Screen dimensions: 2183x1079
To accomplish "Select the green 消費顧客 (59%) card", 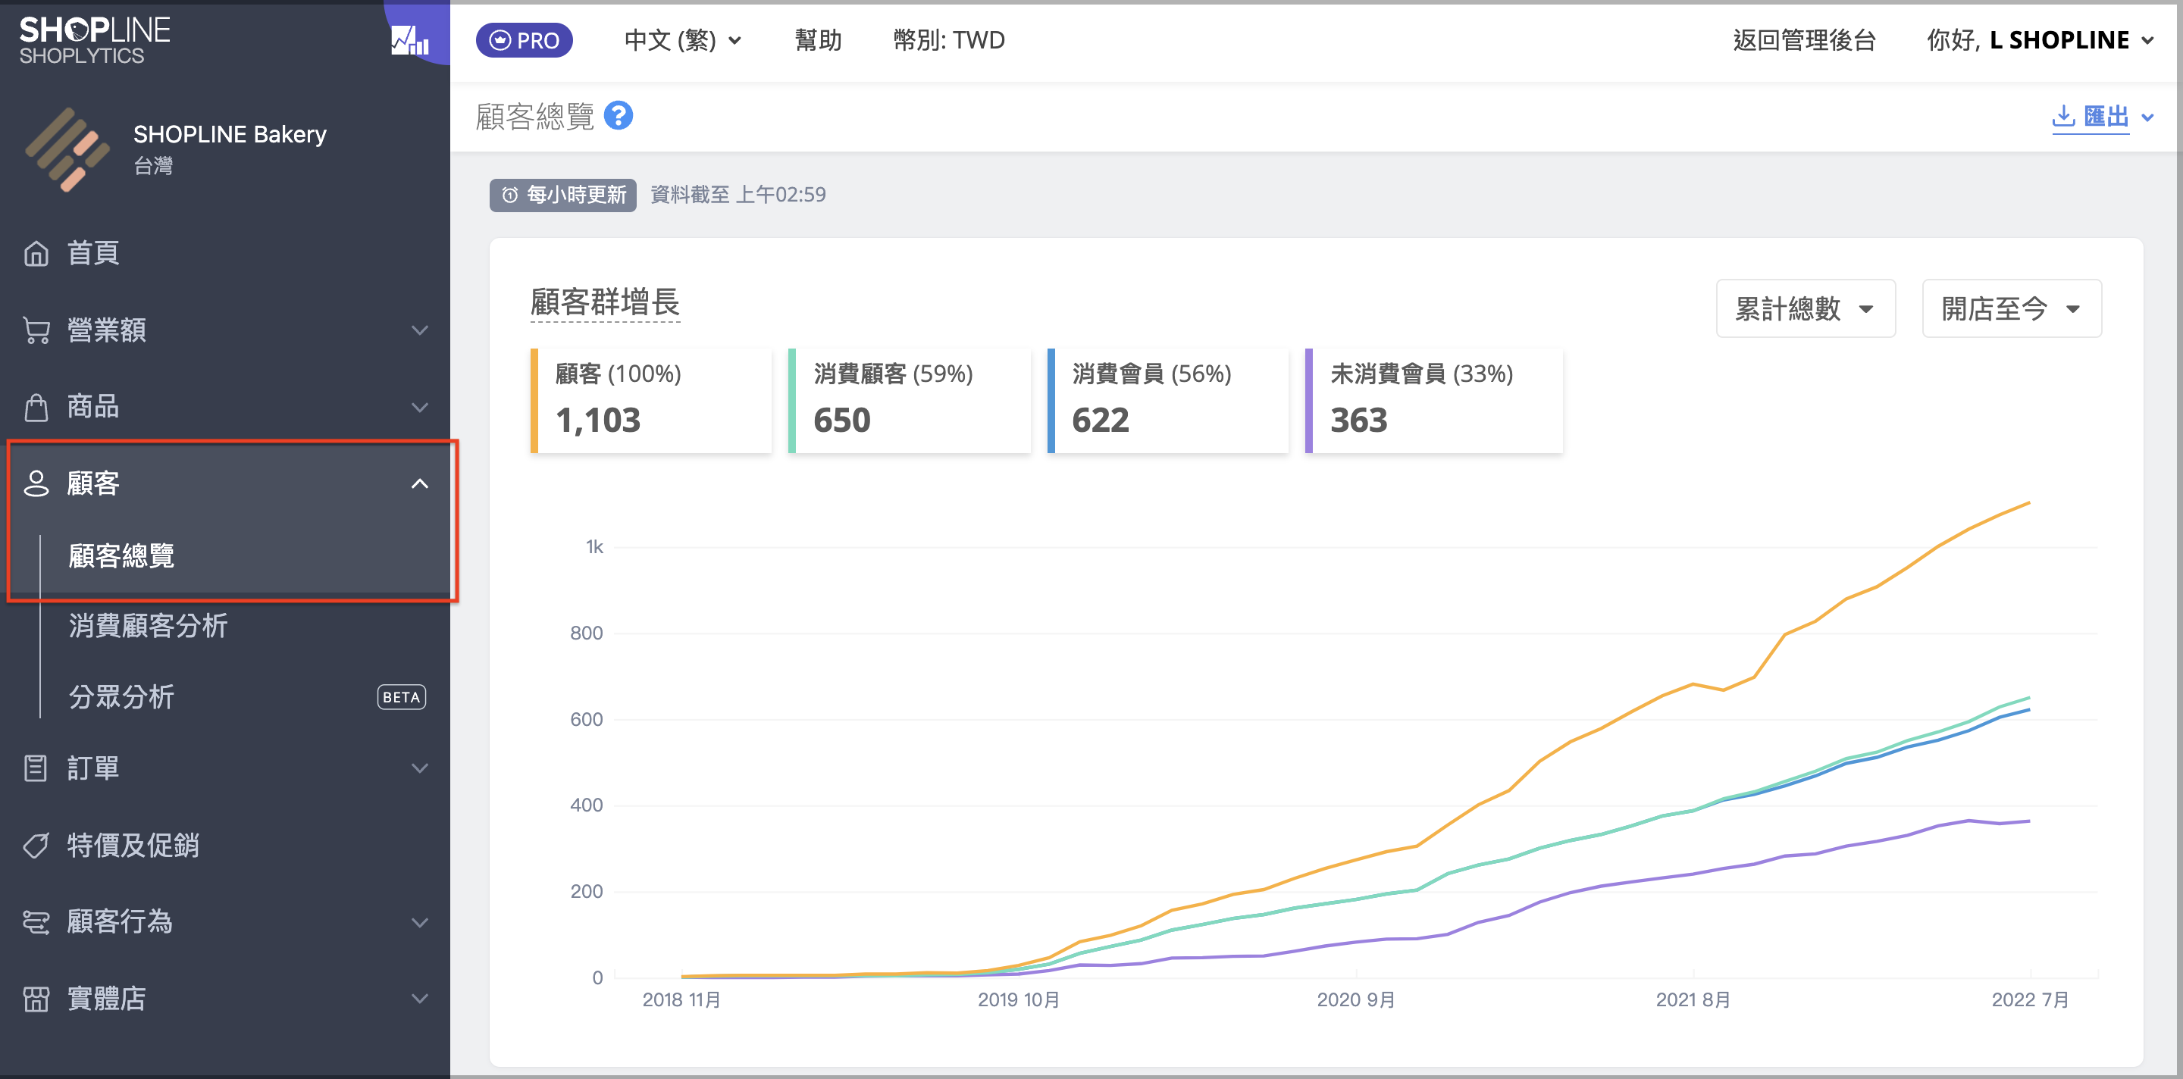I will [910, 400].
